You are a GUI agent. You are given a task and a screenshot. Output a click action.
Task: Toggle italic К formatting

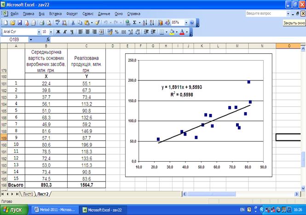pos(65,32)
